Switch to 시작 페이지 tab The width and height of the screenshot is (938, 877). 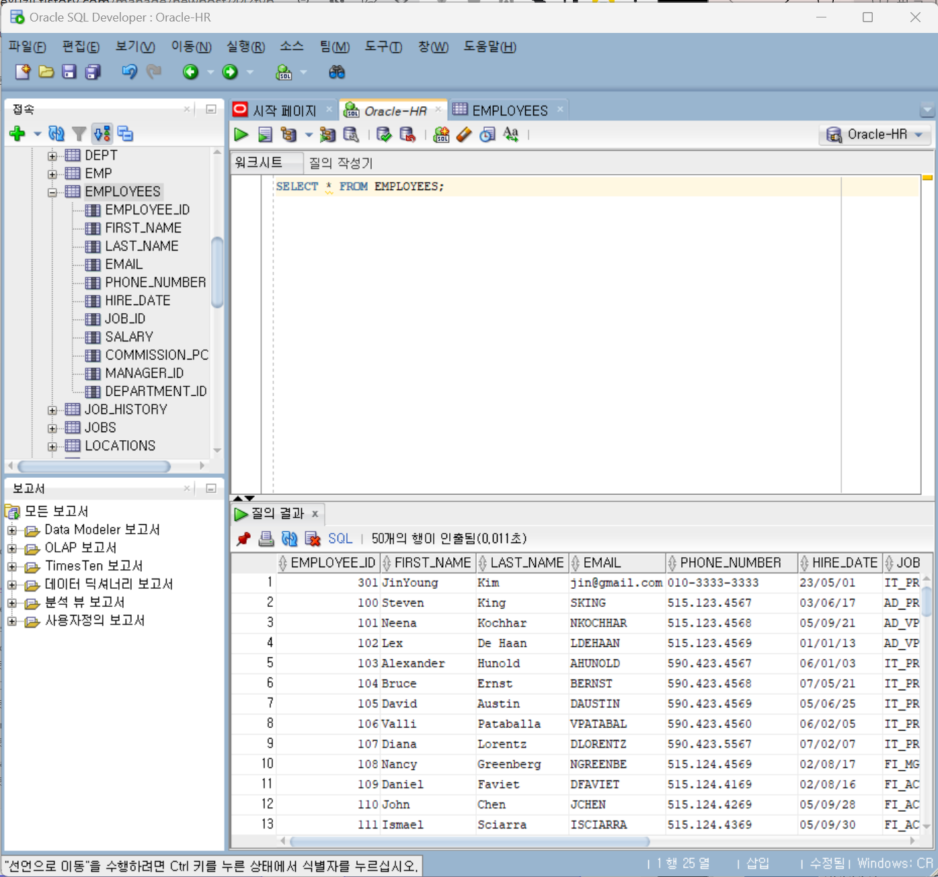[284, 110]
